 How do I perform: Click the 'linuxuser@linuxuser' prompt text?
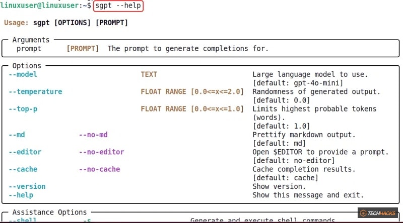tap(40, 6)
